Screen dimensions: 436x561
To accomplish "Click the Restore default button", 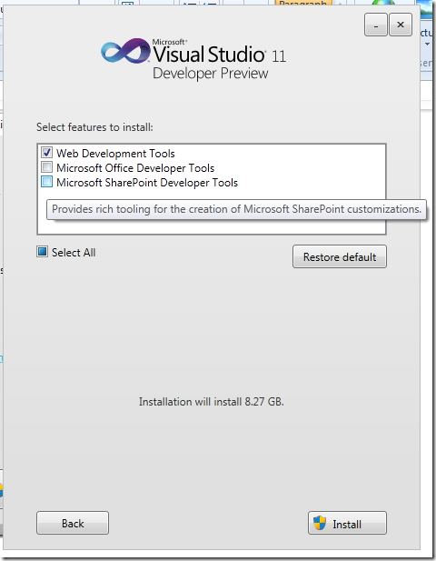I will pos(340,256).
